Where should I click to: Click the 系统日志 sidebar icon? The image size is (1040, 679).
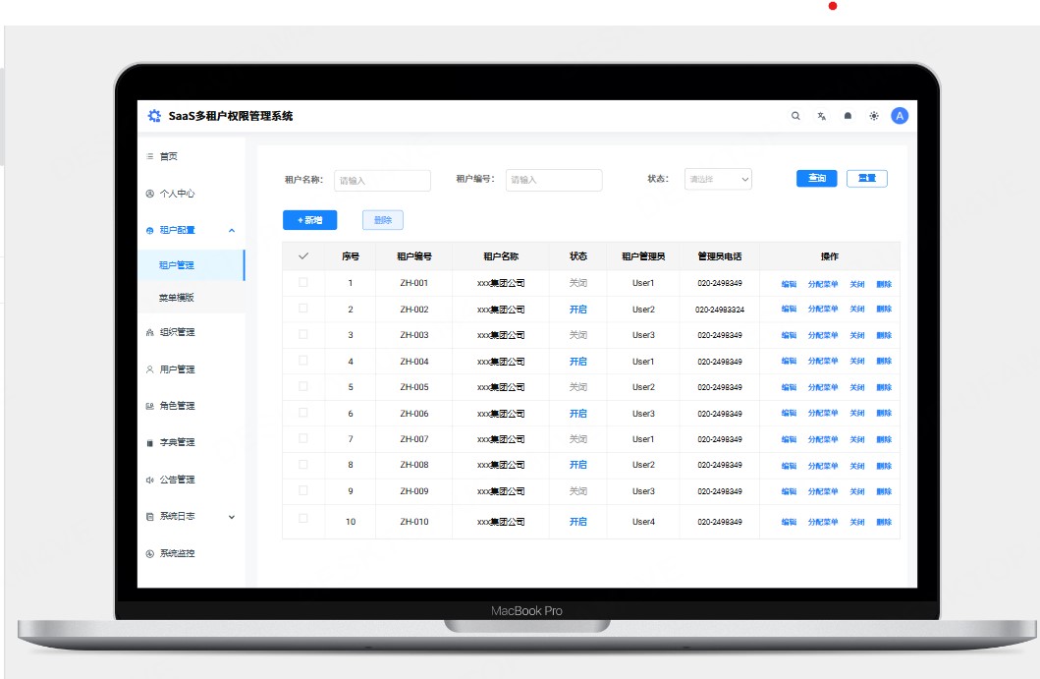(150, 517)
